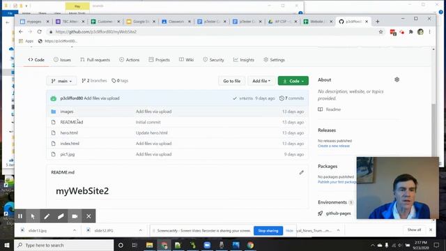Screen dimensions: 446x251
Task: Go back in Chrome browser
Action: tap(20, 31)
